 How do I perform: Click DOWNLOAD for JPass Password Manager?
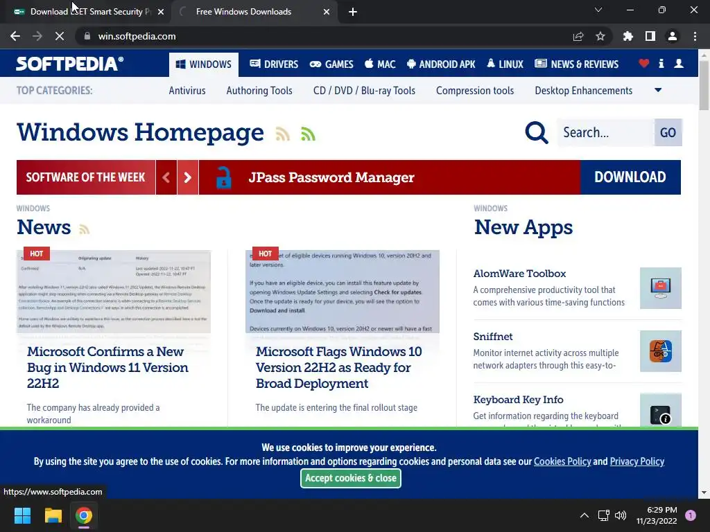(x=630, y=177)
